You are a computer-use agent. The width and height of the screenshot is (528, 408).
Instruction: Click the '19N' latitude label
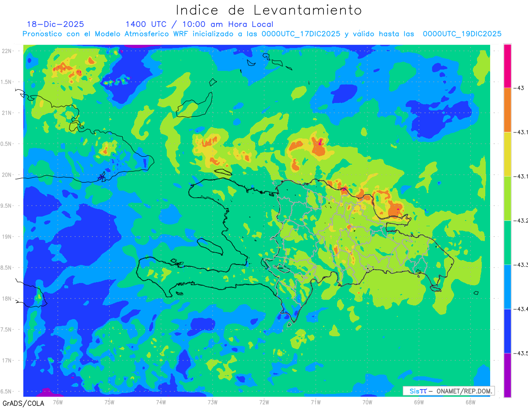coord(7,236)
